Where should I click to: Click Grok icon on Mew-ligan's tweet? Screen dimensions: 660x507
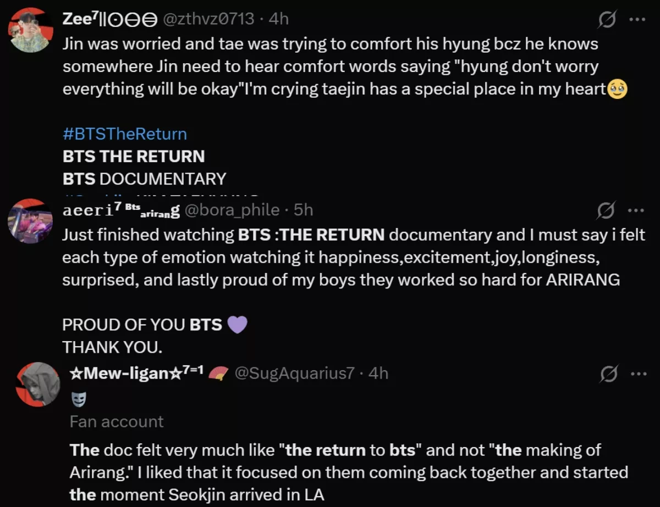pos(608,375)
